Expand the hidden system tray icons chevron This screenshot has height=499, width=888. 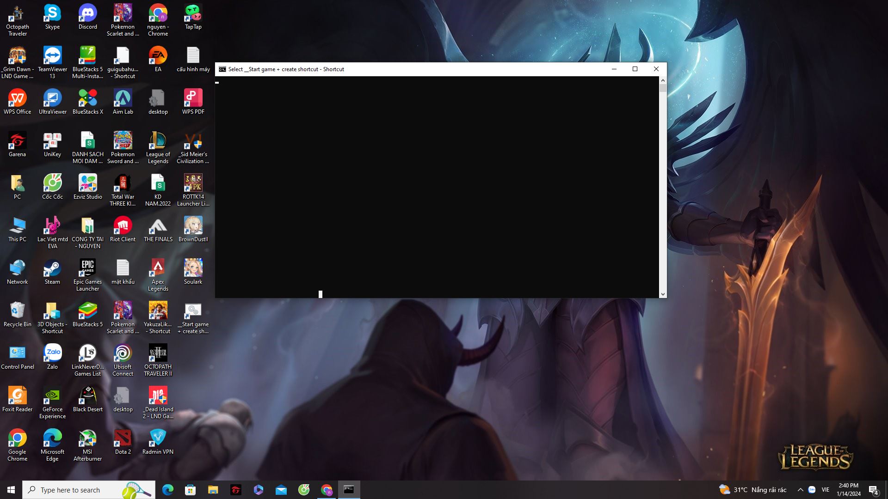800,490
